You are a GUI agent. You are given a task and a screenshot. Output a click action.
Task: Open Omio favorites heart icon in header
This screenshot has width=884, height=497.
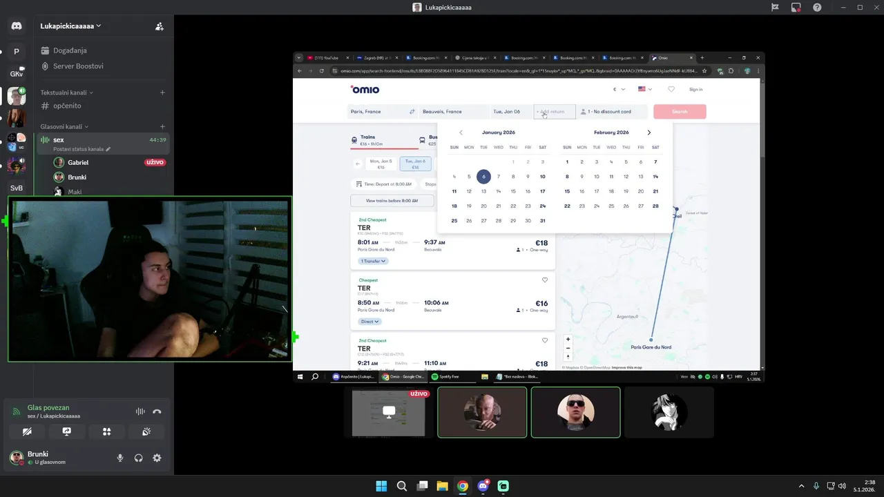coord(671,89)
